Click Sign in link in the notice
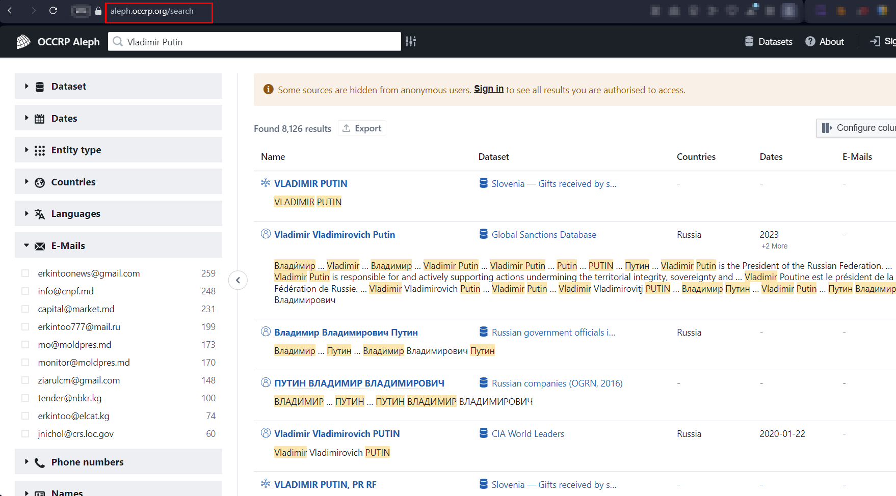 [x=489, y=89]
